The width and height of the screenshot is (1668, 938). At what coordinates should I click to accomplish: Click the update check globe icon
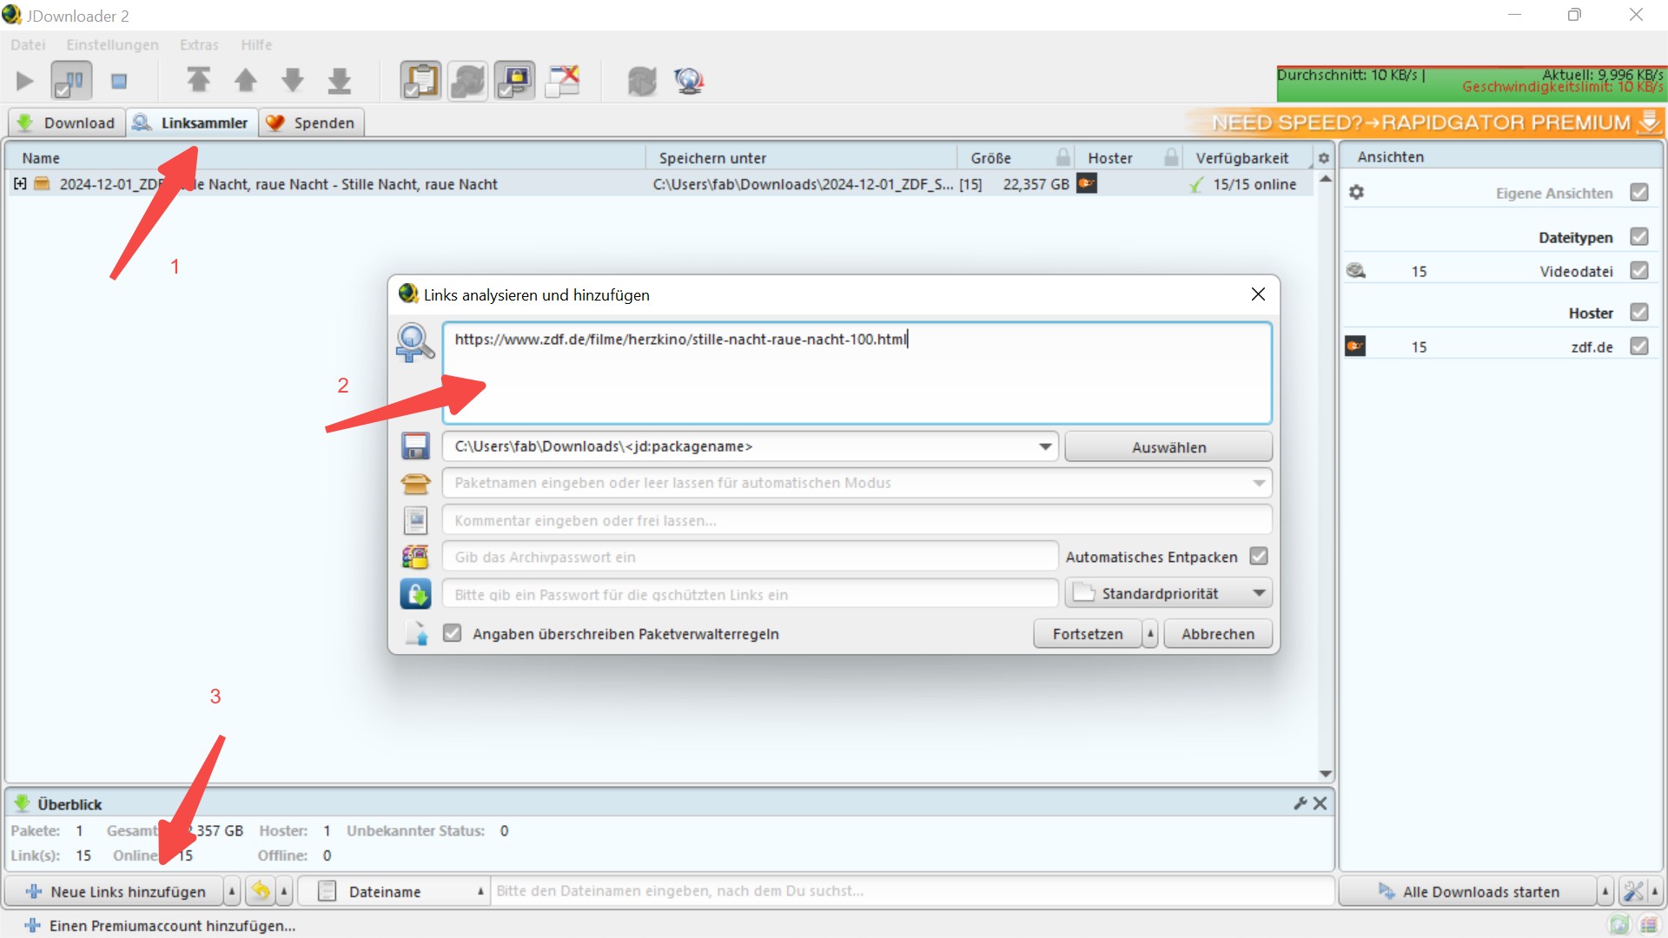tap(689, 81)
